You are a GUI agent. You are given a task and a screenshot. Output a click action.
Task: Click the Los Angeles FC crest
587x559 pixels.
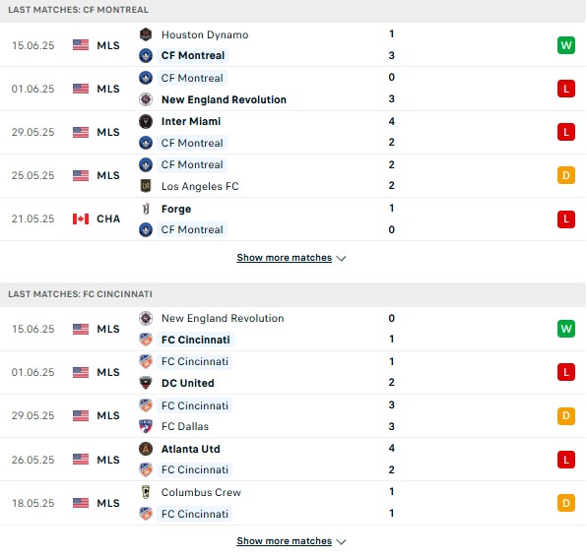145,186
